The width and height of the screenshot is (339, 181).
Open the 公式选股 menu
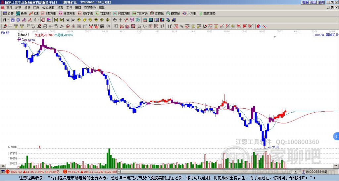(x=48, y=8)
